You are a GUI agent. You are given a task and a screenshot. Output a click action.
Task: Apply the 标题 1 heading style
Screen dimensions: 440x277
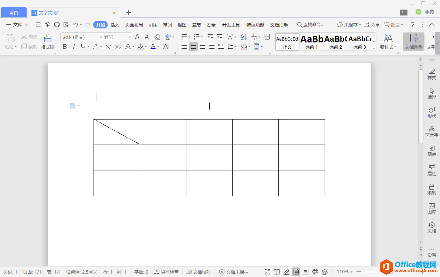[x=311, y=42]
